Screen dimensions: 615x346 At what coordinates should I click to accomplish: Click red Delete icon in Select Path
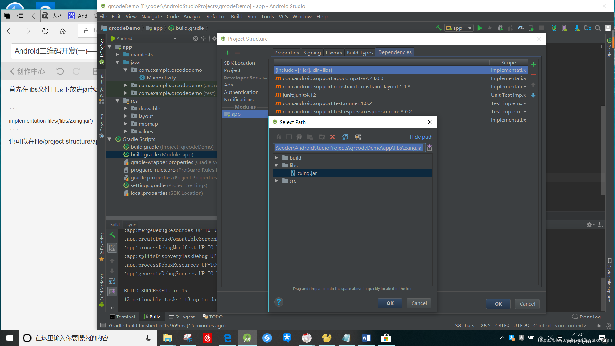click(332, 137)
